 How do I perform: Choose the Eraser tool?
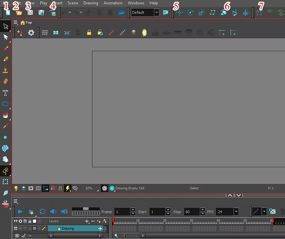point(5,81)
